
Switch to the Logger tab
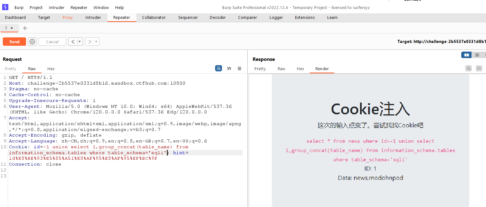pyautogui.click(x=276, y=18)
